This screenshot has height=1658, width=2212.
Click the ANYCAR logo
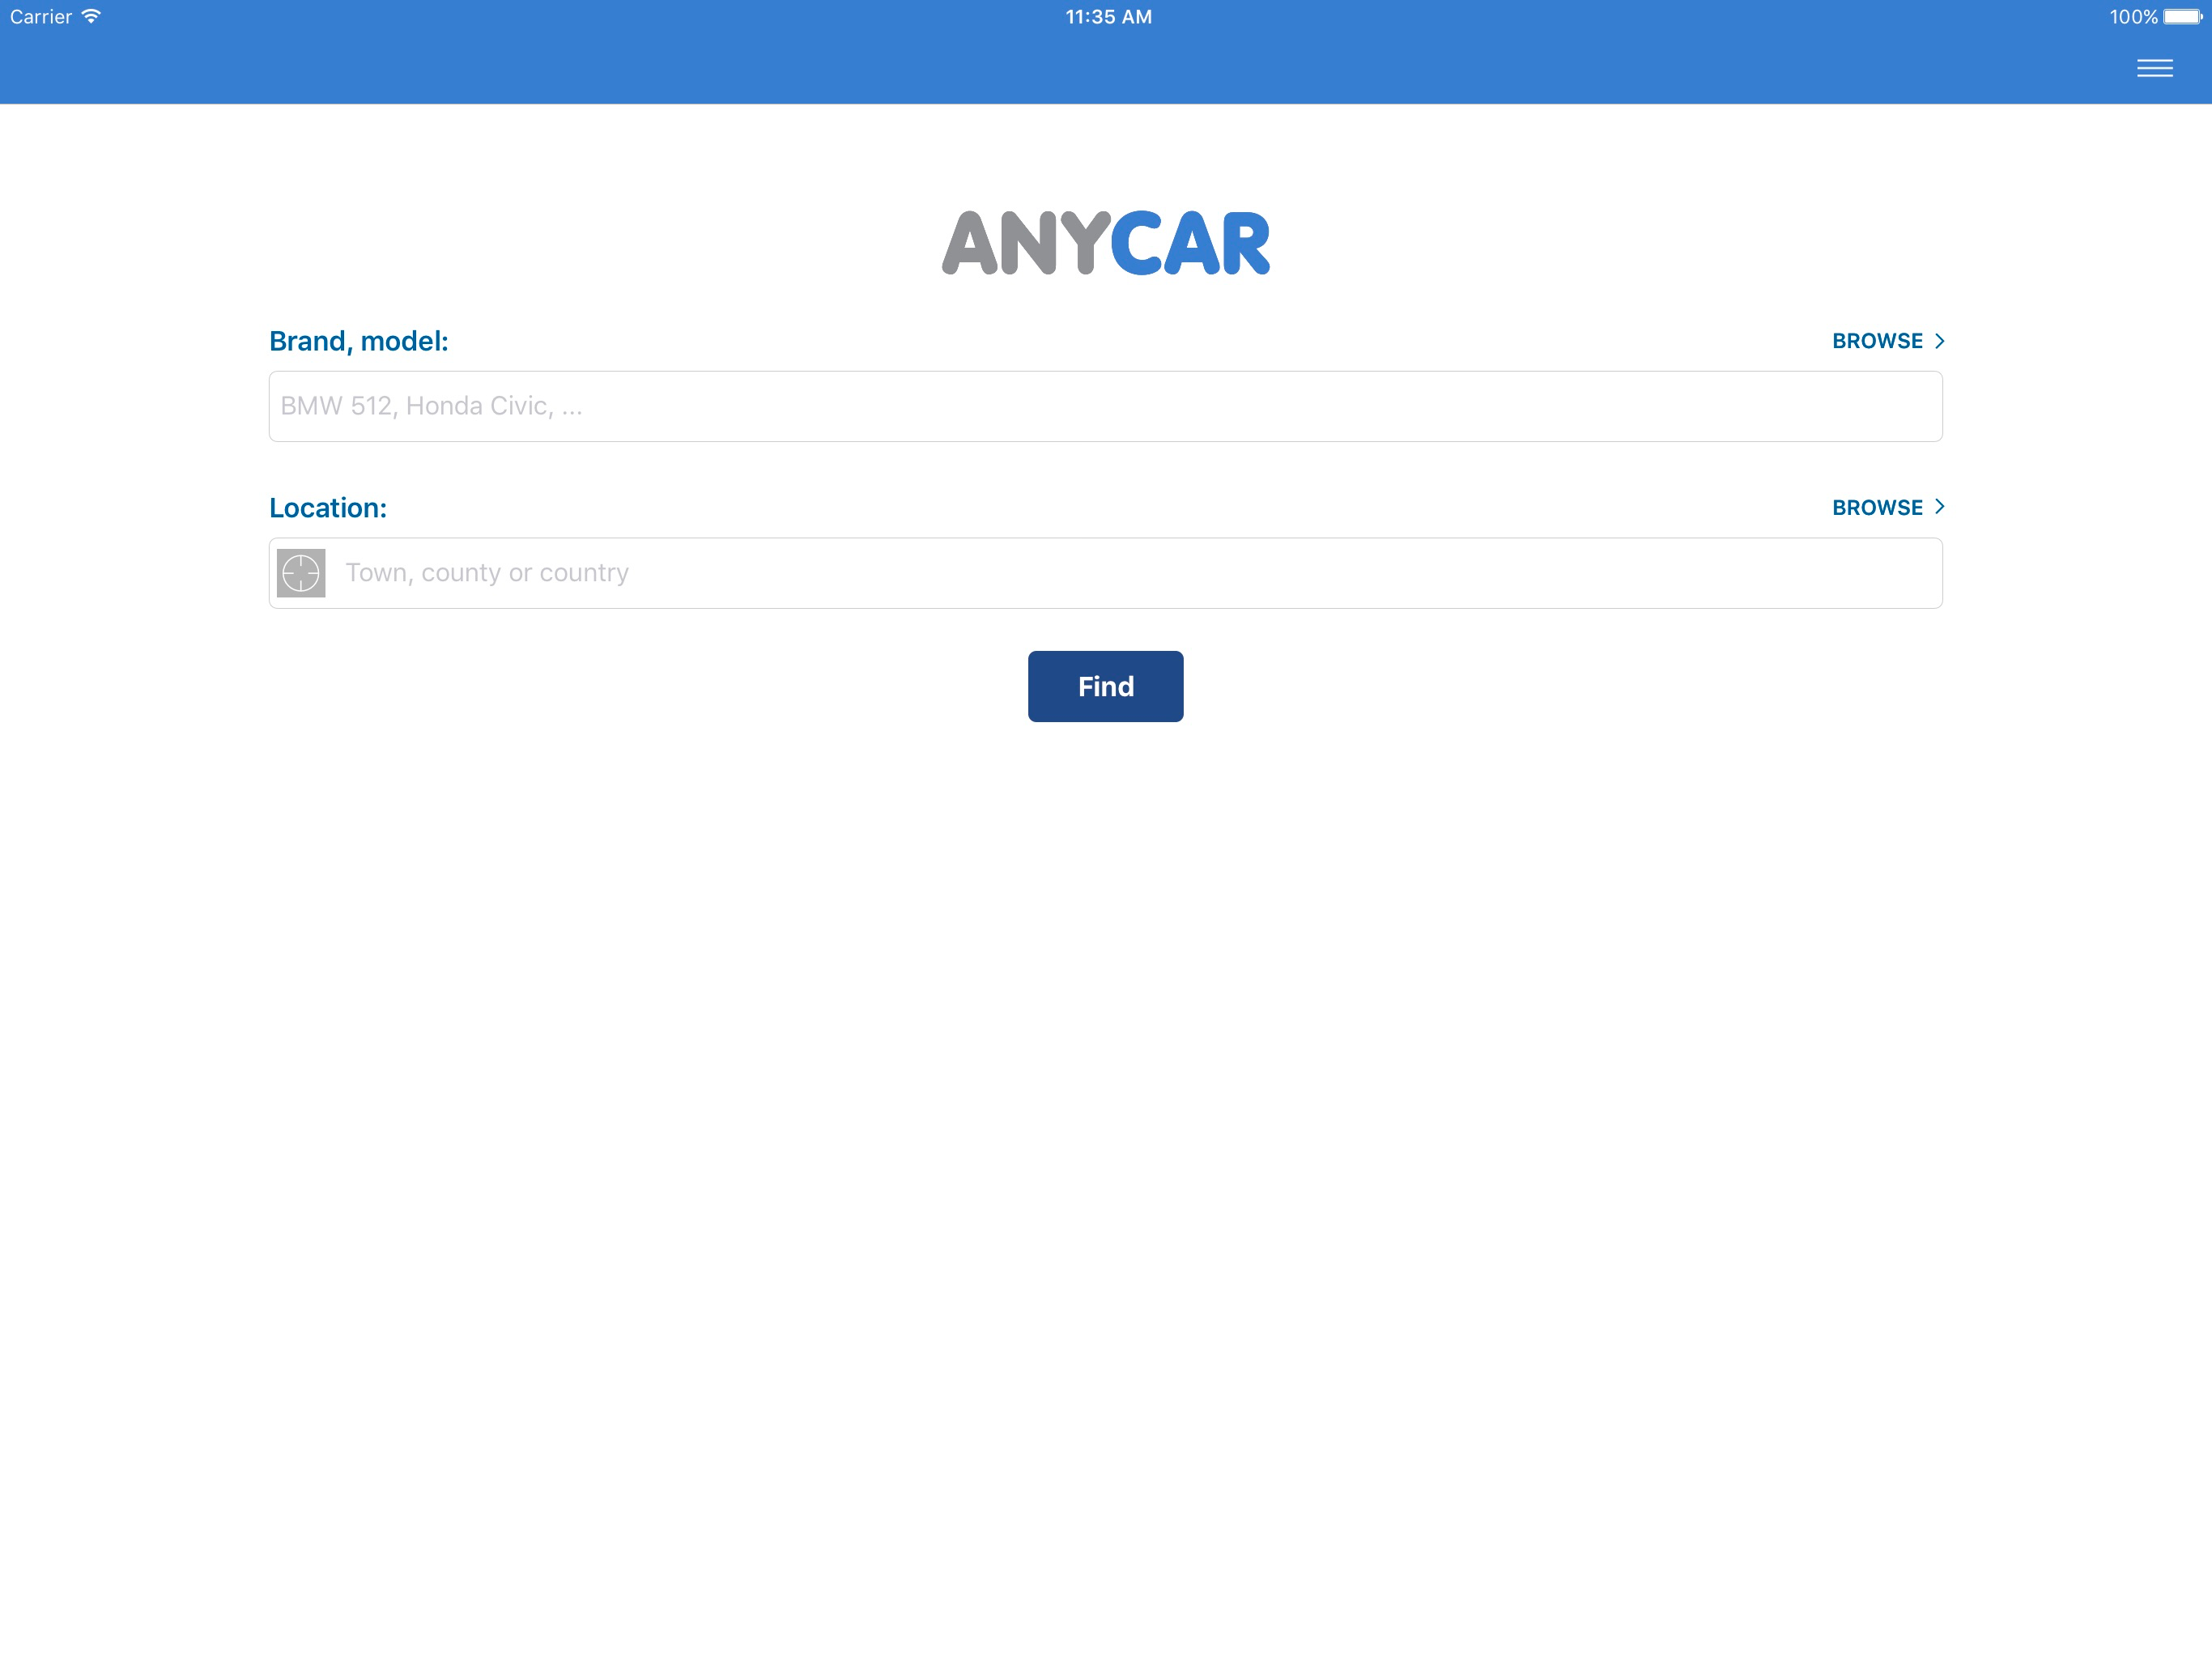[x=1106, y=243]
